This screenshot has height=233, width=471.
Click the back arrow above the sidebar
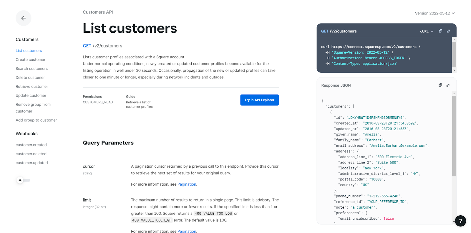point(23,18)
